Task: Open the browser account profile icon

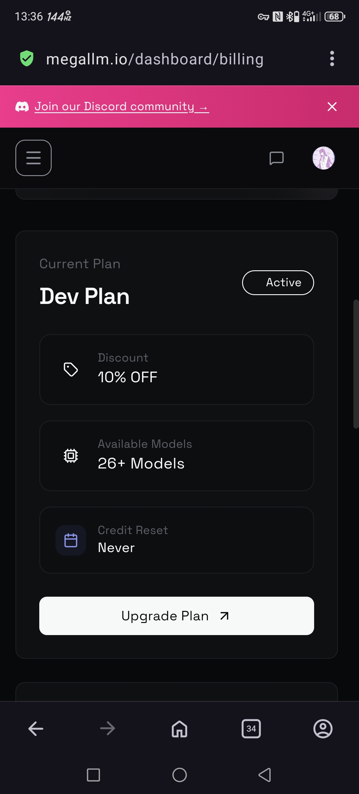Action: [x=323, y=729]
